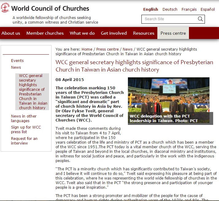This screenshot has height=201, width=219.
Task: Sign up for WCC press list
Action: pyautogui.click(x=26, y=129)
